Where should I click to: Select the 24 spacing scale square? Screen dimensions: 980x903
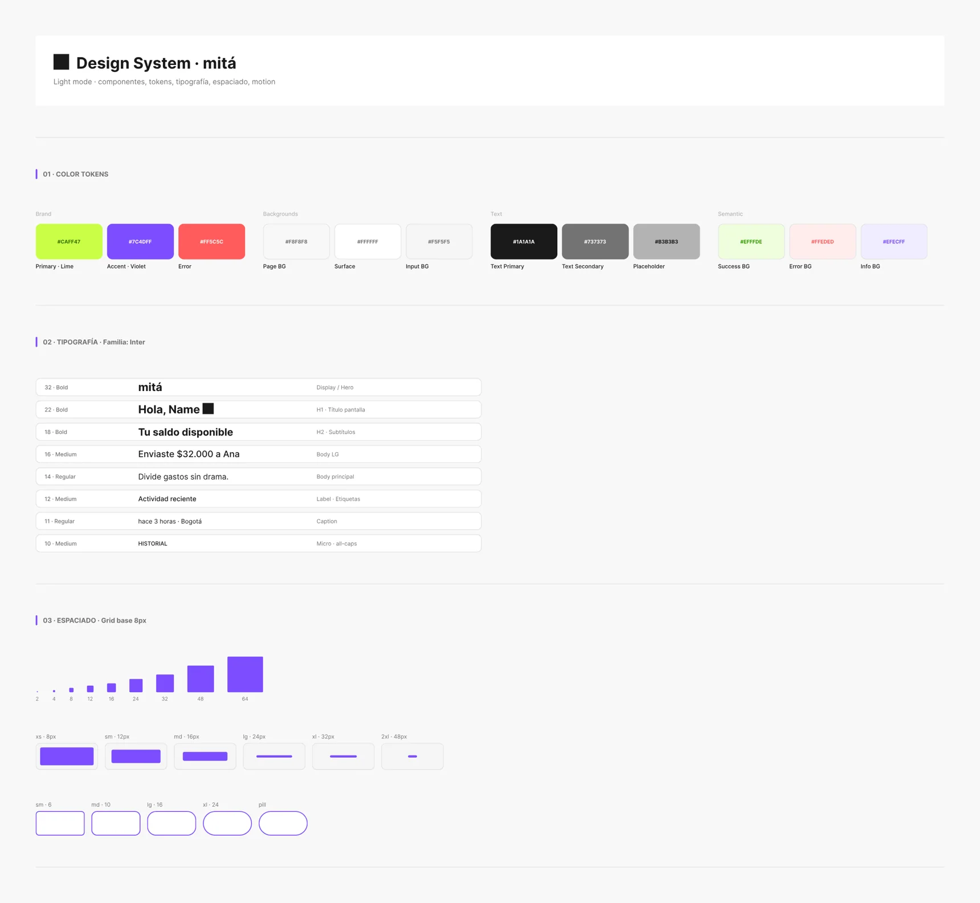(x=136, y=685)
